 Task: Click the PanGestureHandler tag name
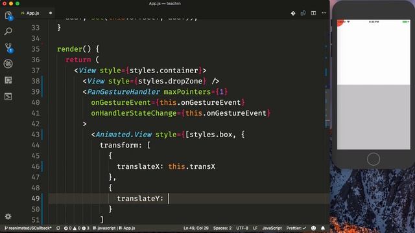tap(123, 92)
